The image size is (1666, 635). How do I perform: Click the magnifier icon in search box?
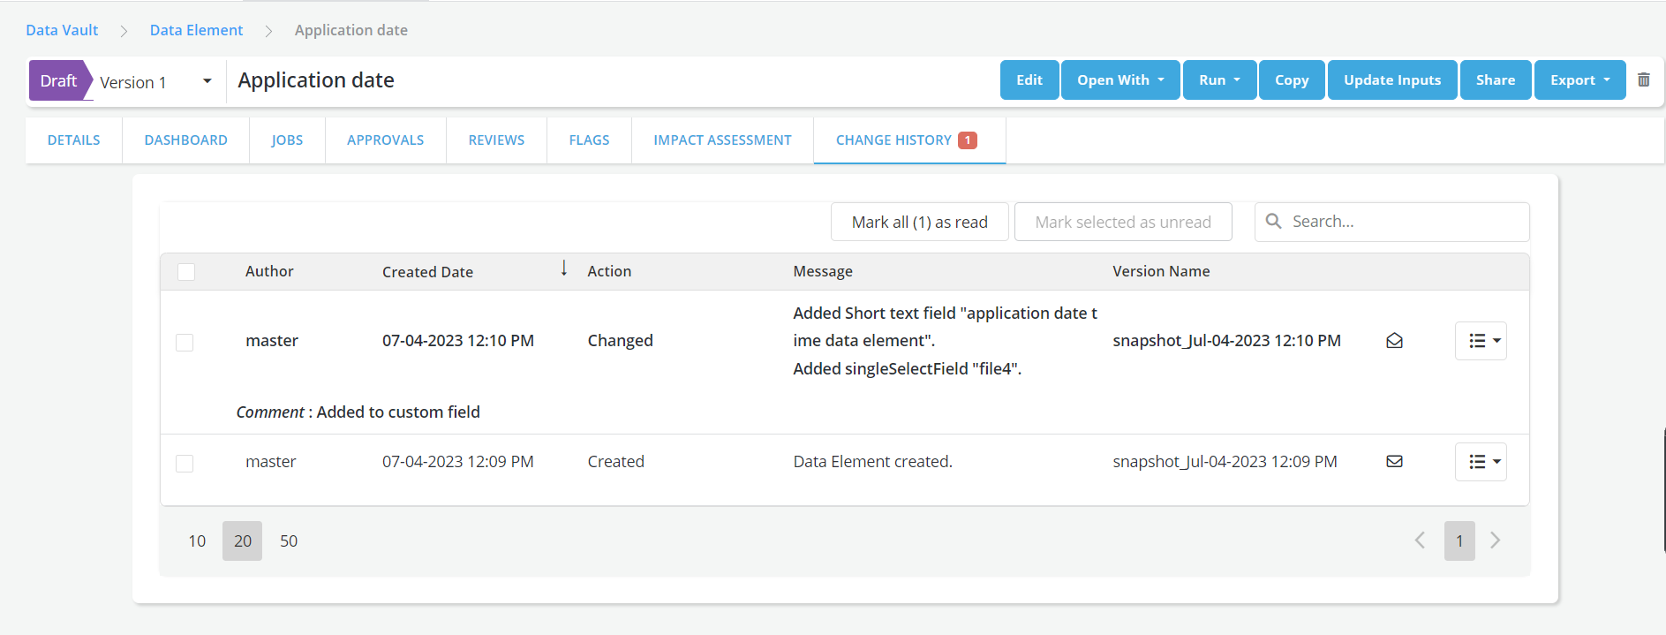click(1273, 221)
